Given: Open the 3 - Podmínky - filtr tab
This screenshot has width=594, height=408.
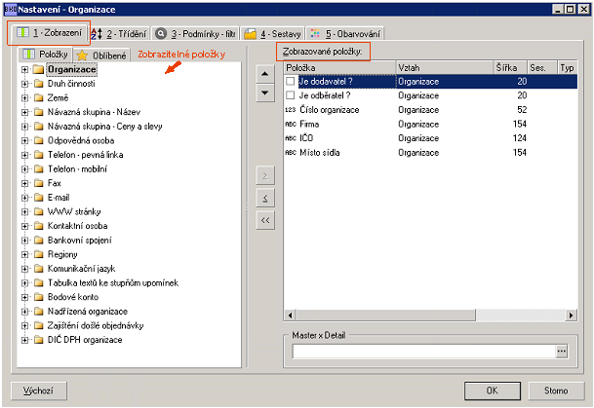Looking at the screenshot, I should click(x=195, y=34).
